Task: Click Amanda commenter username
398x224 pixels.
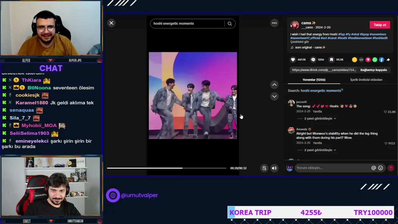Action: pos(302,129)
